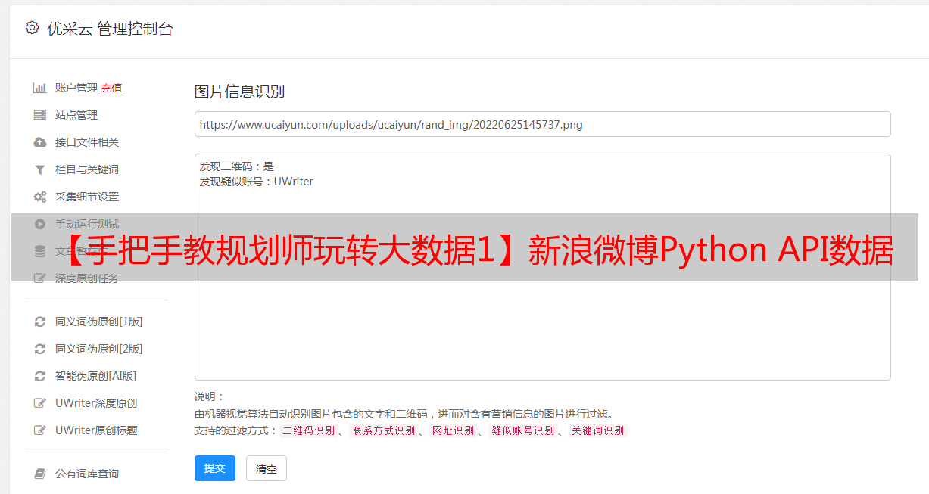
Task: Open 接口文件相关 in sidebar
Action: point(87,142)
